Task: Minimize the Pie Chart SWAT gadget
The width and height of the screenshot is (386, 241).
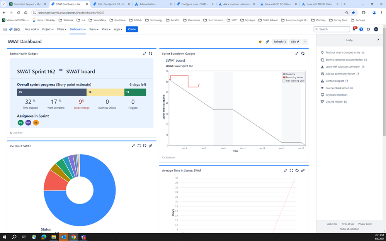Action: pos(133,146)
